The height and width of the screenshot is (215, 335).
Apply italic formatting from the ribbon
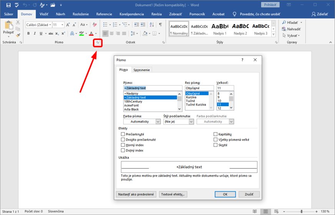(x=35, y=34)
